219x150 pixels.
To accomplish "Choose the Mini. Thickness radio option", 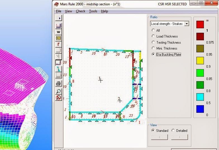I will [153, 48].
